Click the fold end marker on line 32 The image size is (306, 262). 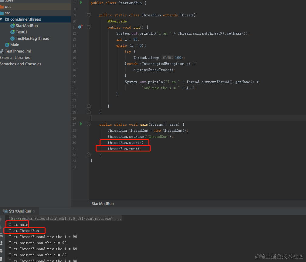(89, 155)
